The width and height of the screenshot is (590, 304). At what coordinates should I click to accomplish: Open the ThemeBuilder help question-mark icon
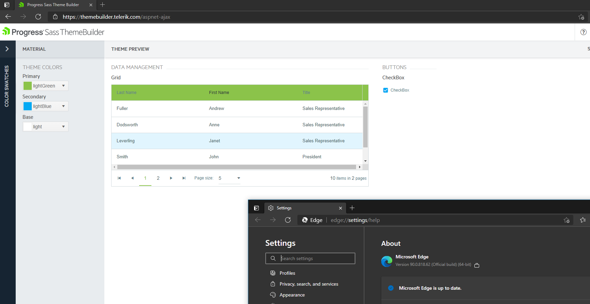tap(584, 32)
